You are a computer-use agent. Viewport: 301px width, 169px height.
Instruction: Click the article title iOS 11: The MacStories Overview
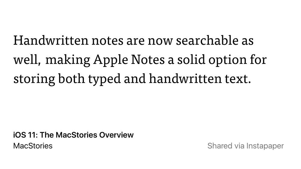[73, 135]
